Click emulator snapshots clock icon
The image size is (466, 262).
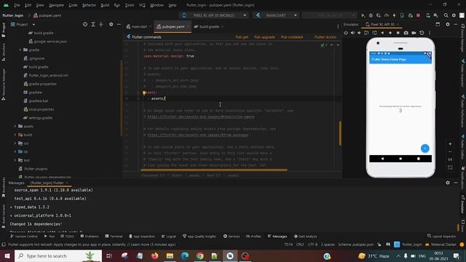pos(422,33)
